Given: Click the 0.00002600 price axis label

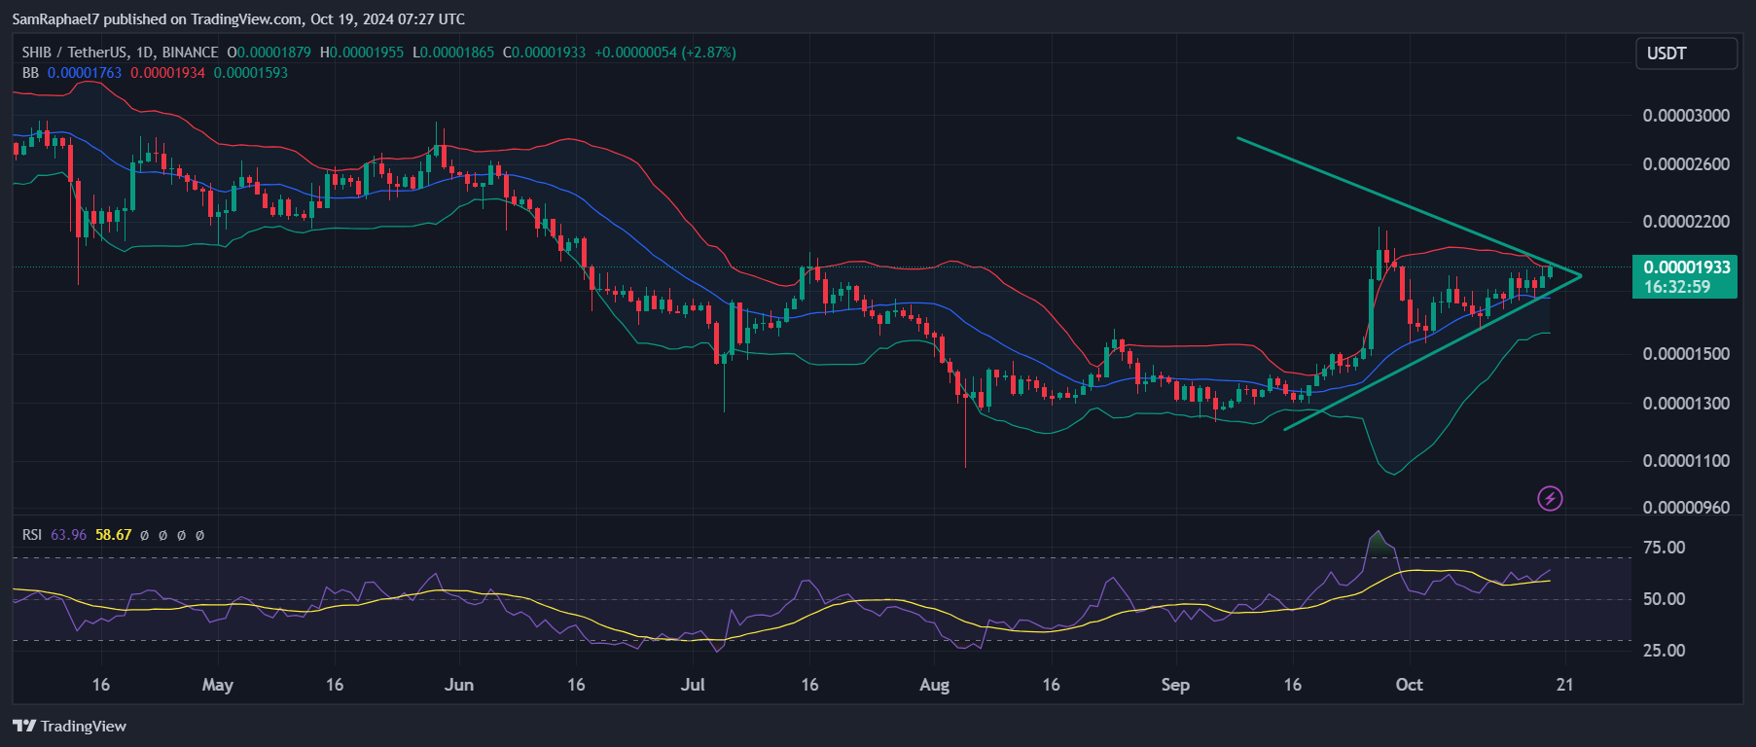Looking at the screenshot, I should pos(1686,164).
